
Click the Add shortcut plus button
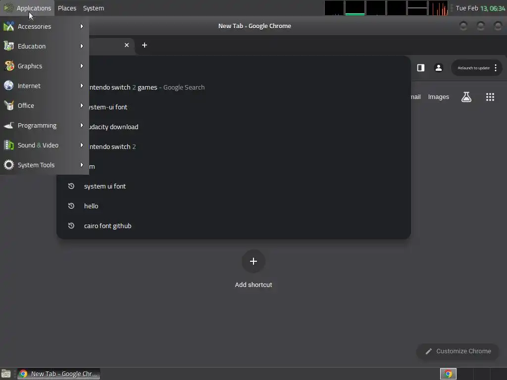pyautogui.click(x=253, y=261)
